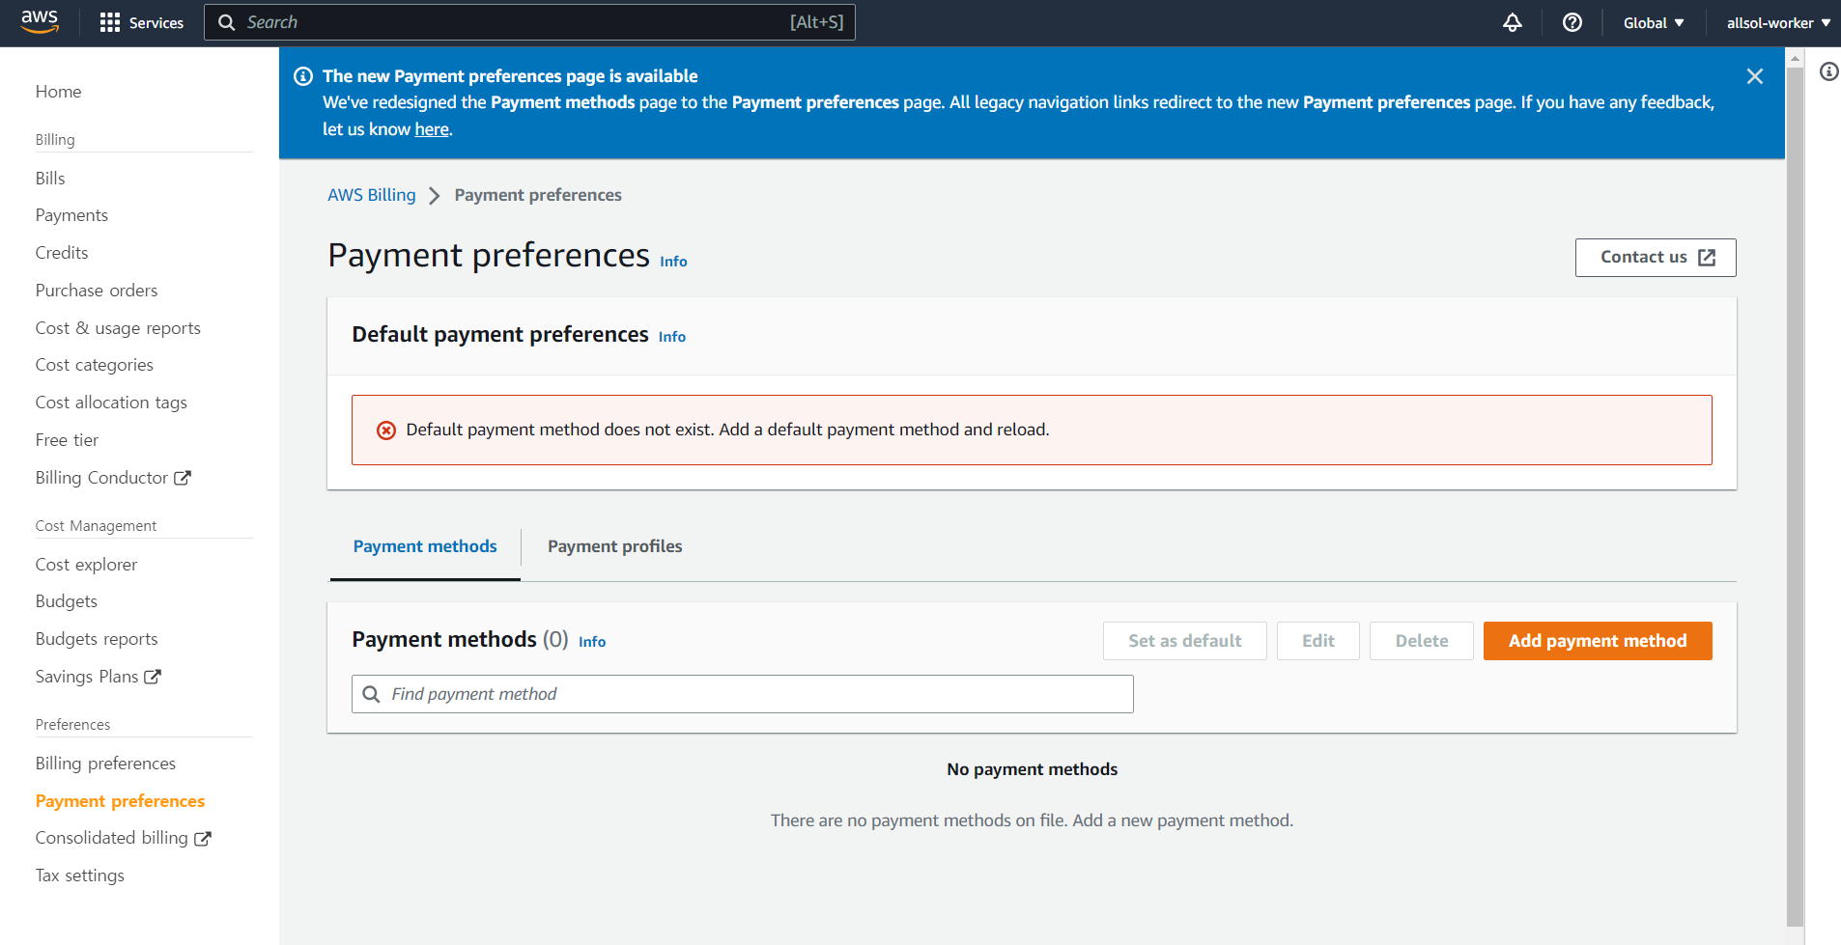
Task: Open Savings Plans link
Action: pos(87,677)
